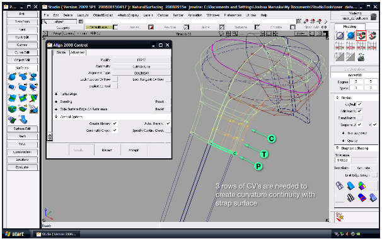Open Modify dropdown showing FIRST
The image size is (382, 239).
click(141, 60)
